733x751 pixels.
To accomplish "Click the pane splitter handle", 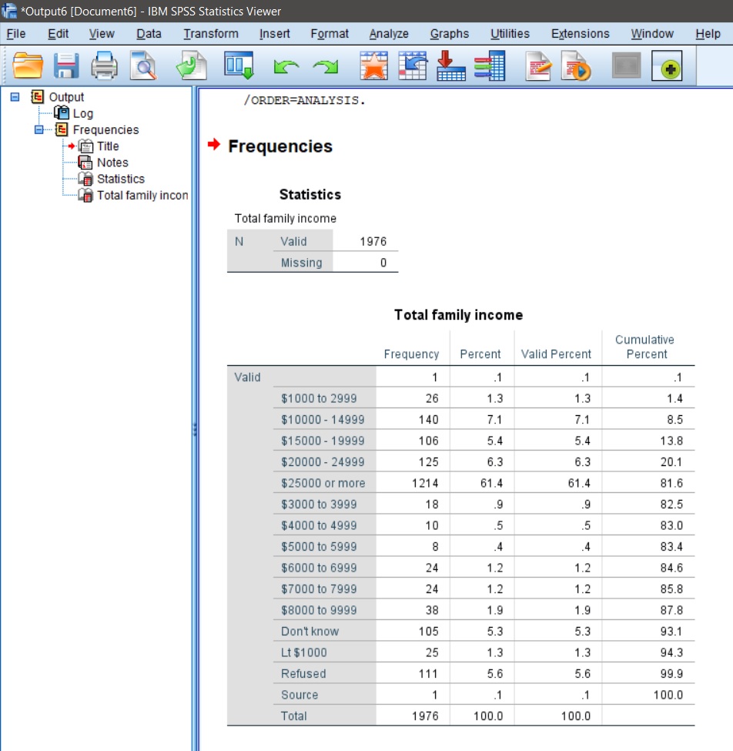I will pyautogui.click(x=195, y=429).
